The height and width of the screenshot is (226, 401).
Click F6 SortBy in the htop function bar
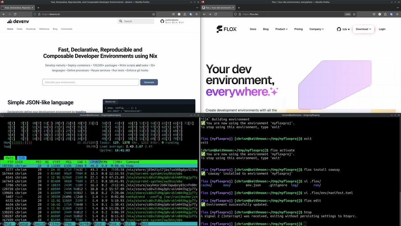[83, 224]
